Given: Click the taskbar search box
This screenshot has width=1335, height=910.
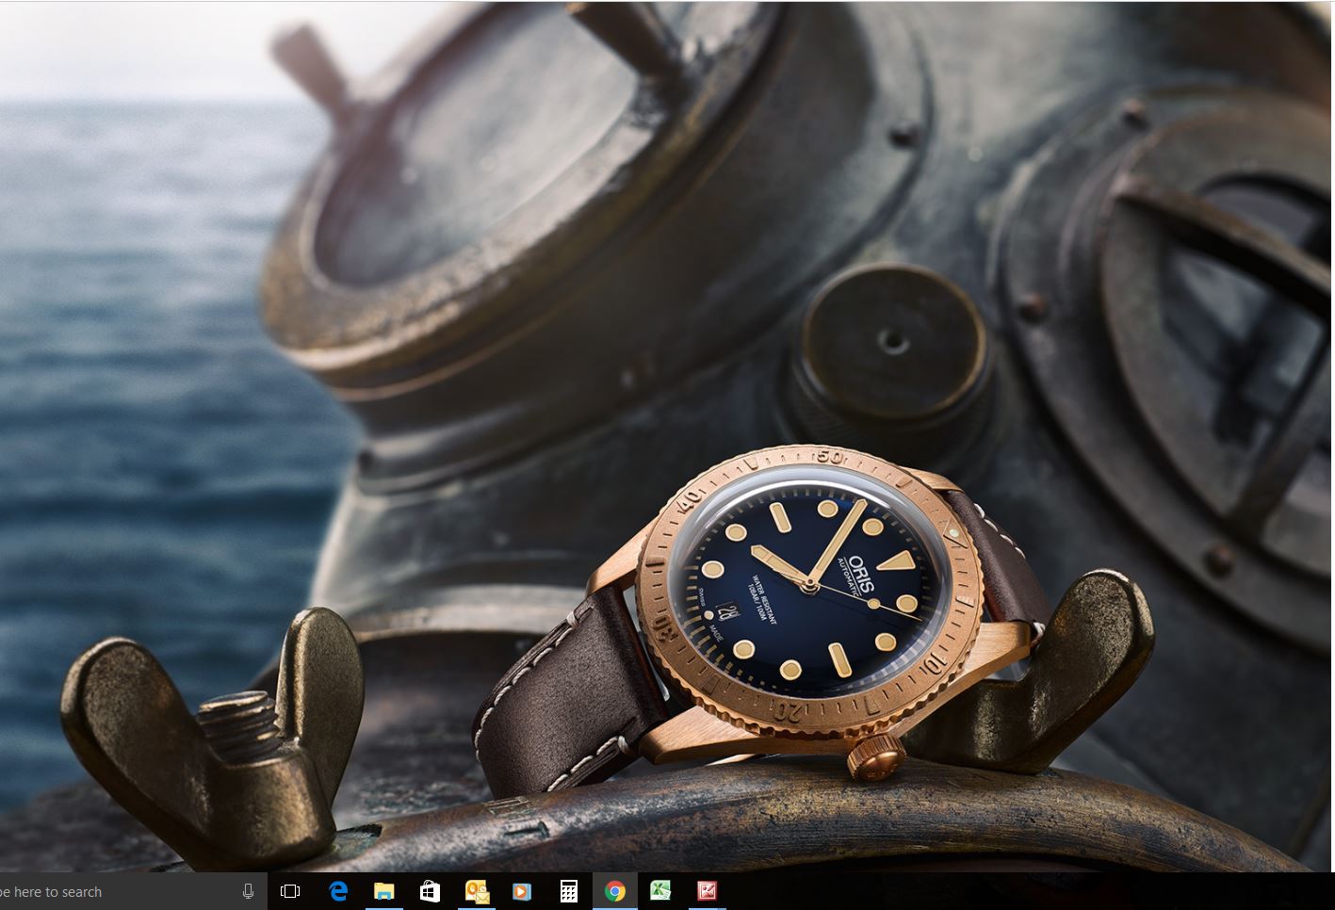Looking at the screenshot, I should click(132, 891).
